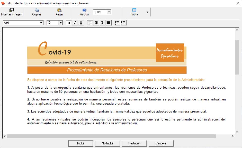Screen dimensions: 242x148
Task: Click the Copiar toolbar icon
Action: [37, 10]
